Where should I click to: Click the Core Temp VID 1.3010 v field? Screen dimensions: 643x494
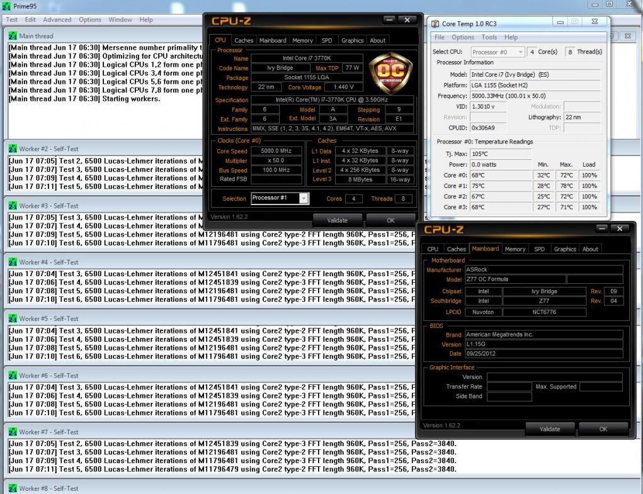(x=488, y=106)
